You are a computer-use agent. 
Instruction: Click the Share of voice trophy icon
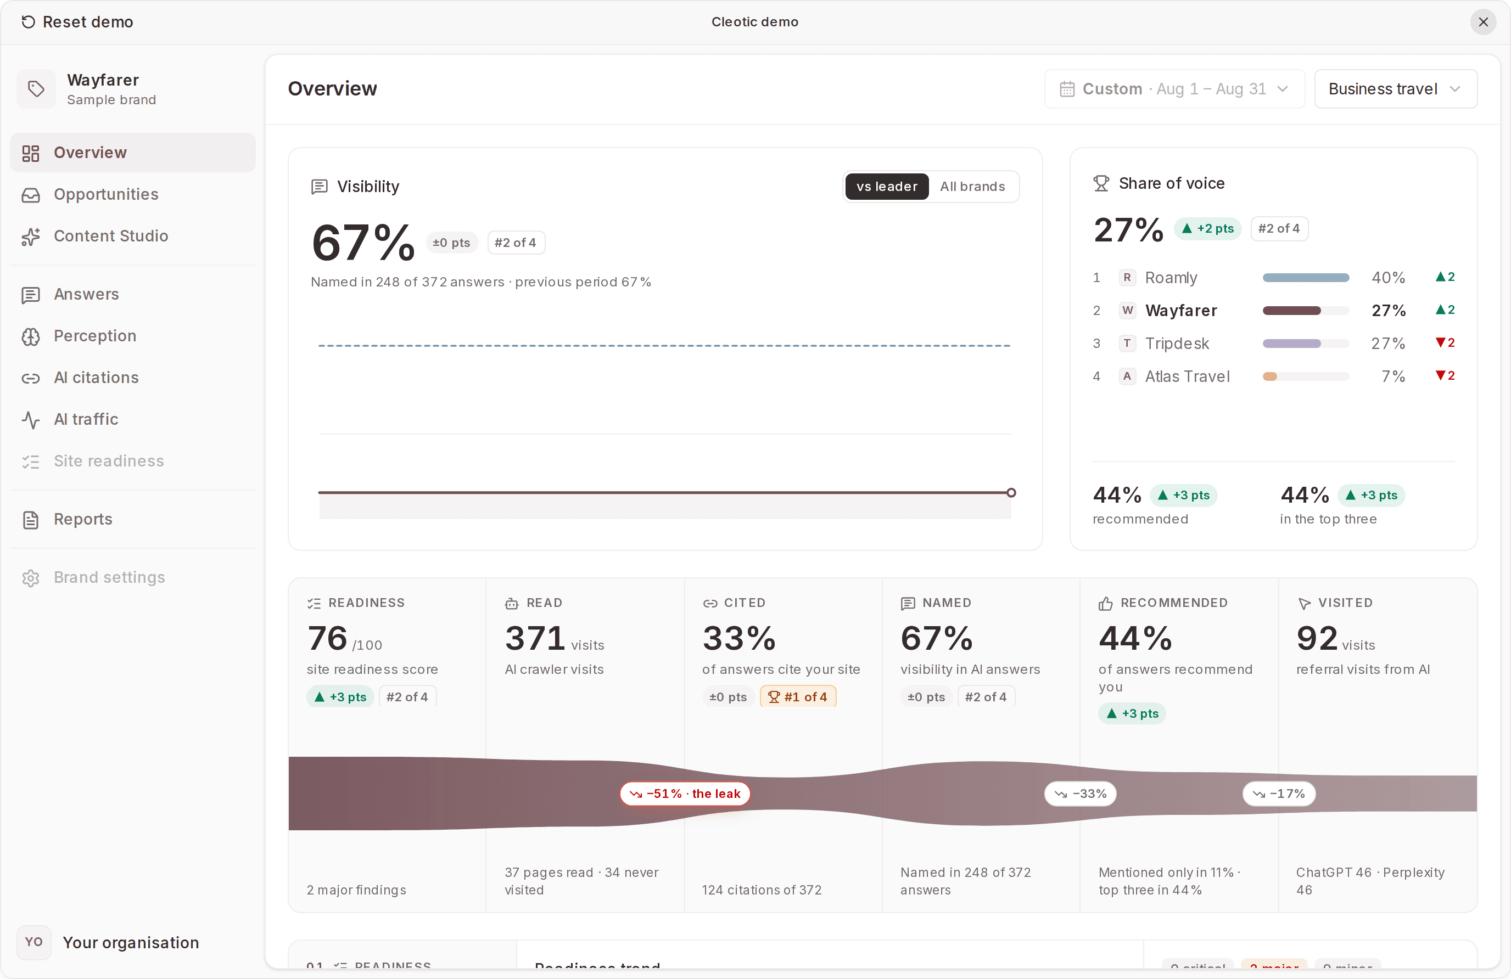click(1101, 183)
